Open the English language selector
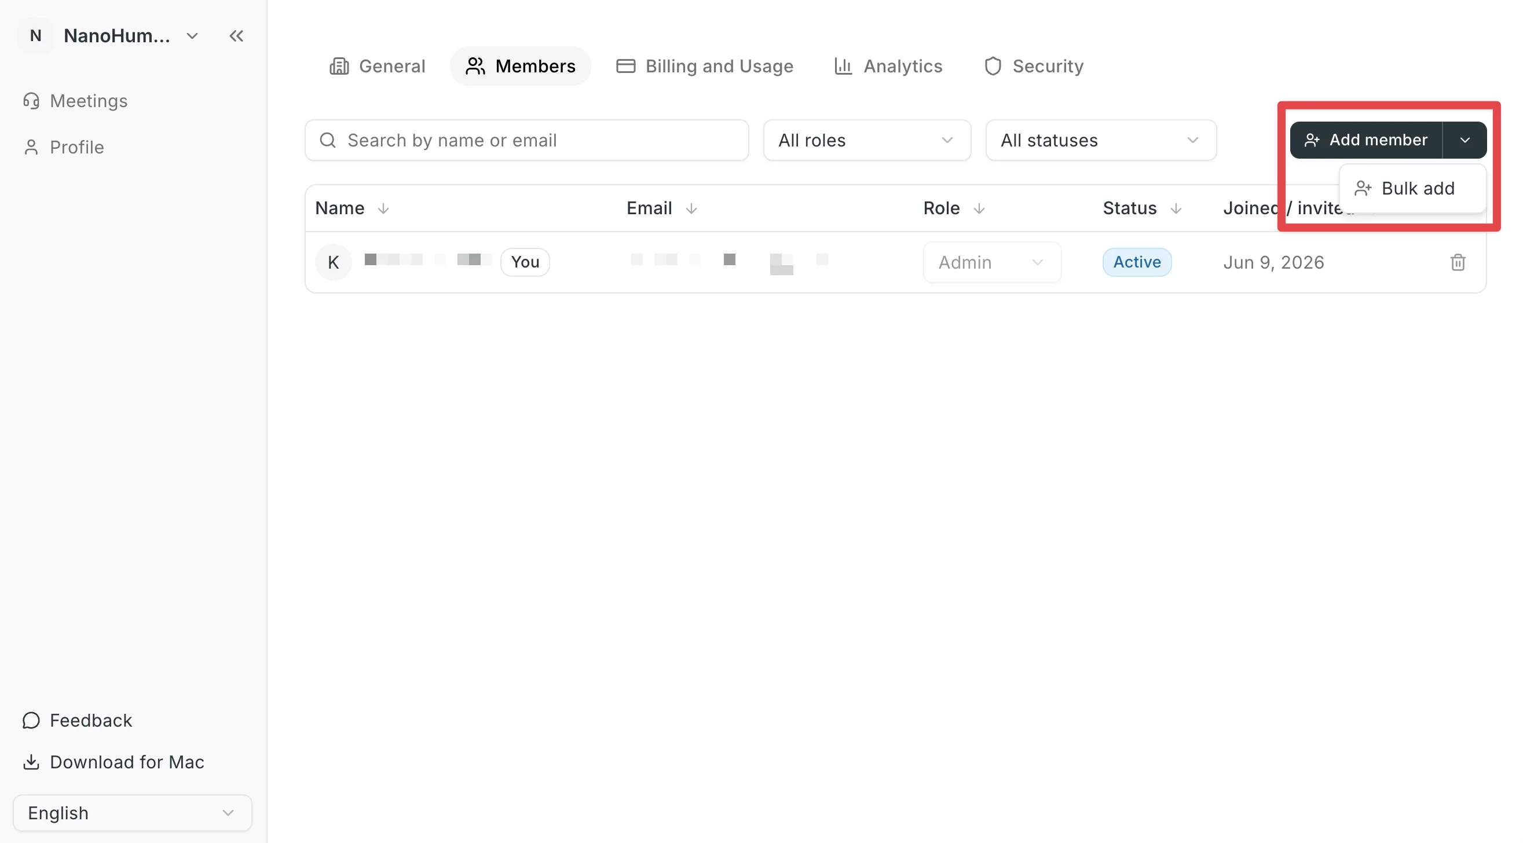Image resolution: width=1523 pixels, height=843 pixels. pos(133,813)
